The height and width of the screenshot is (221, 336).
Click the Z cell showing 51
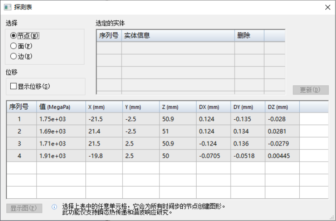[178, 131]
